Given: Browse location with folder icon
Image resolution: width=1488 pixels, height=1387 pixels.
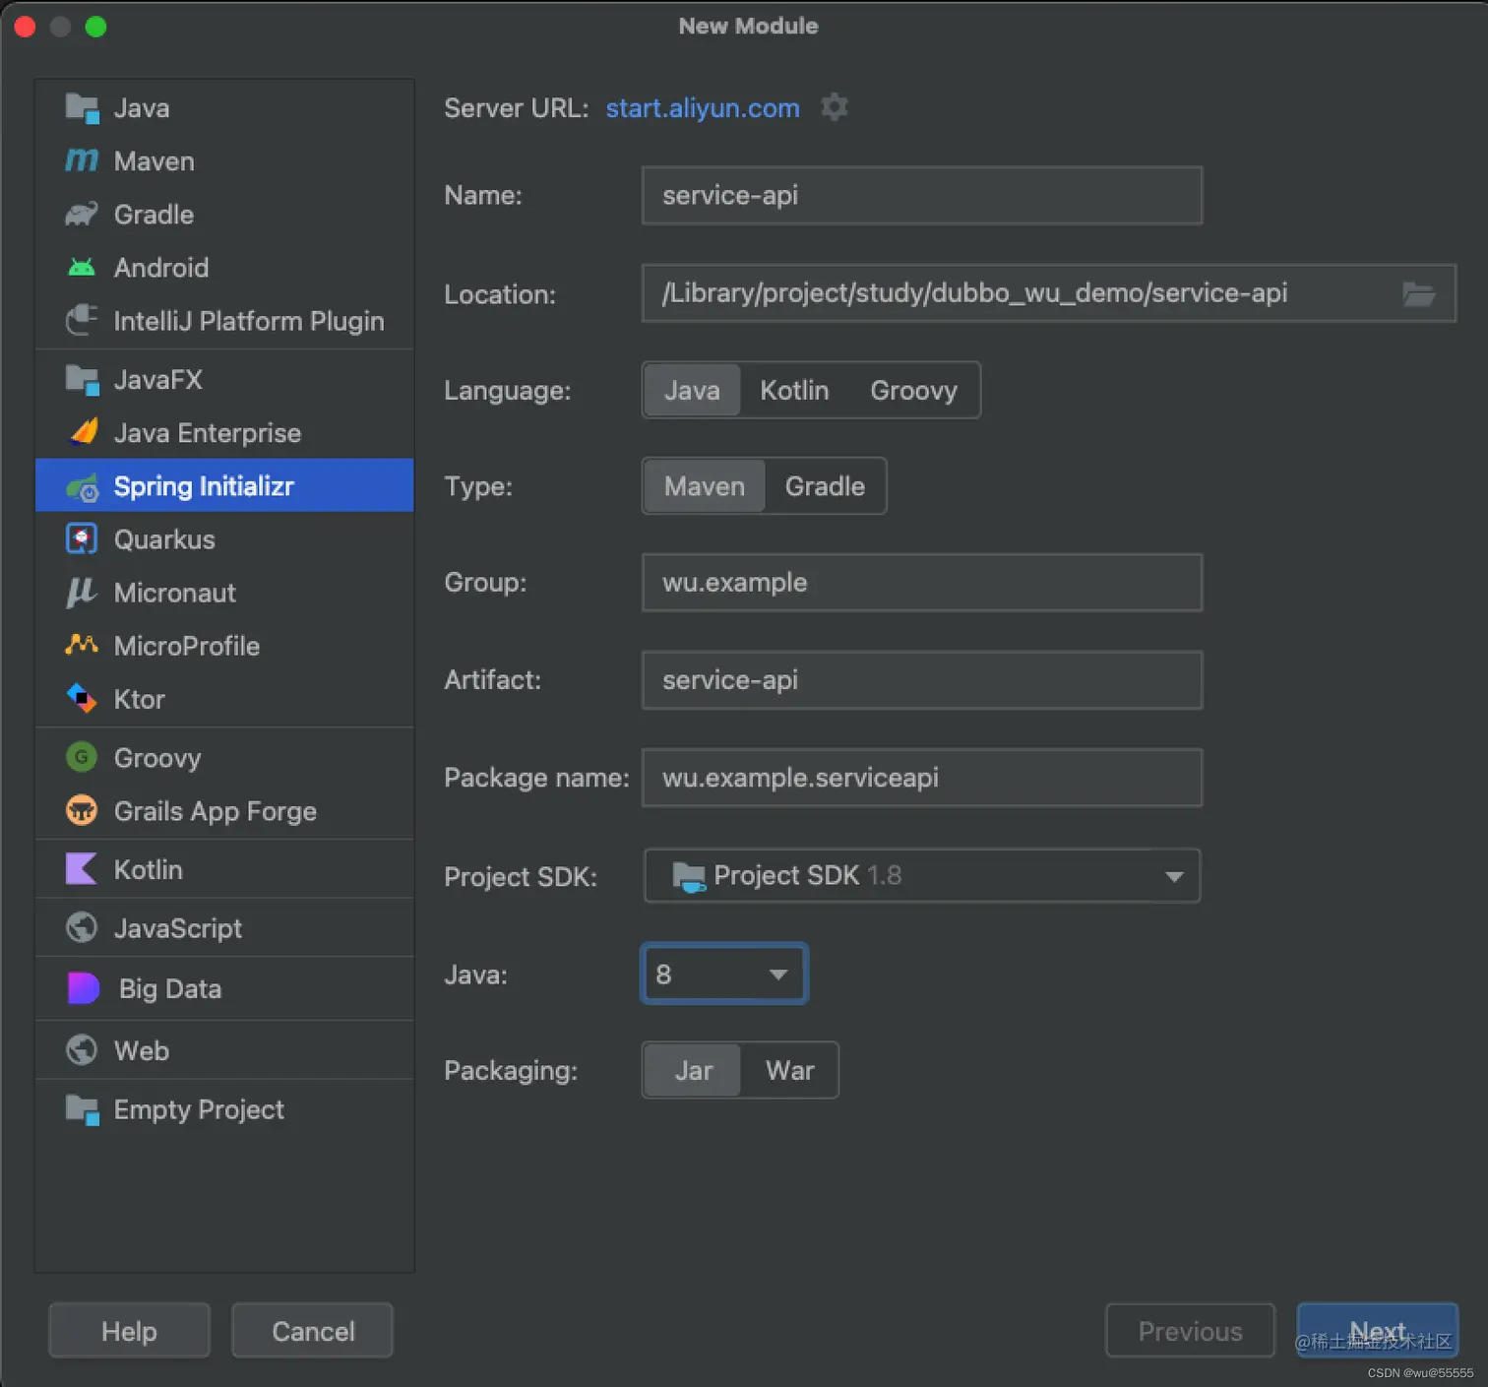Looking at the screenshot, I should (1418, 293).
